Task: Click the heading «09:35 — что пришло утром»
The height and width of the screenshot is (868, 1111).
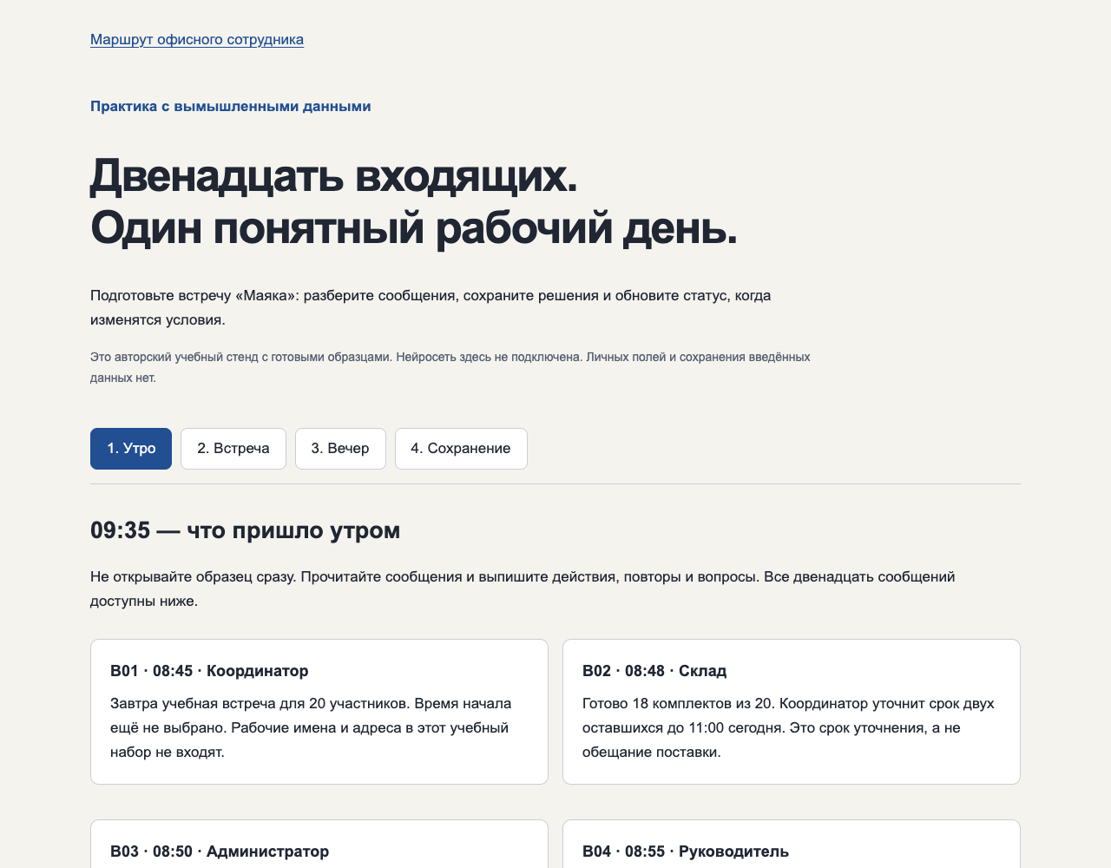Action: (x=246, y=530)
